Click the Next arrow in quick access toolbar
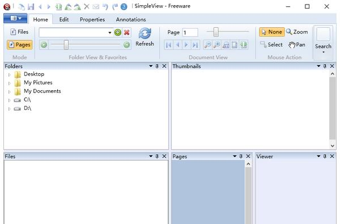The width and height of the screenshot is (340, 224). tap(49, 7)
